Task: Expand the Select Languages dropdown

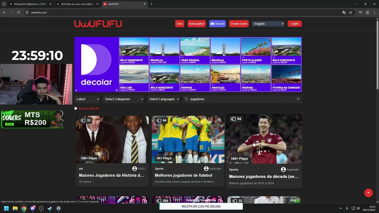Action: pos(164,99)
